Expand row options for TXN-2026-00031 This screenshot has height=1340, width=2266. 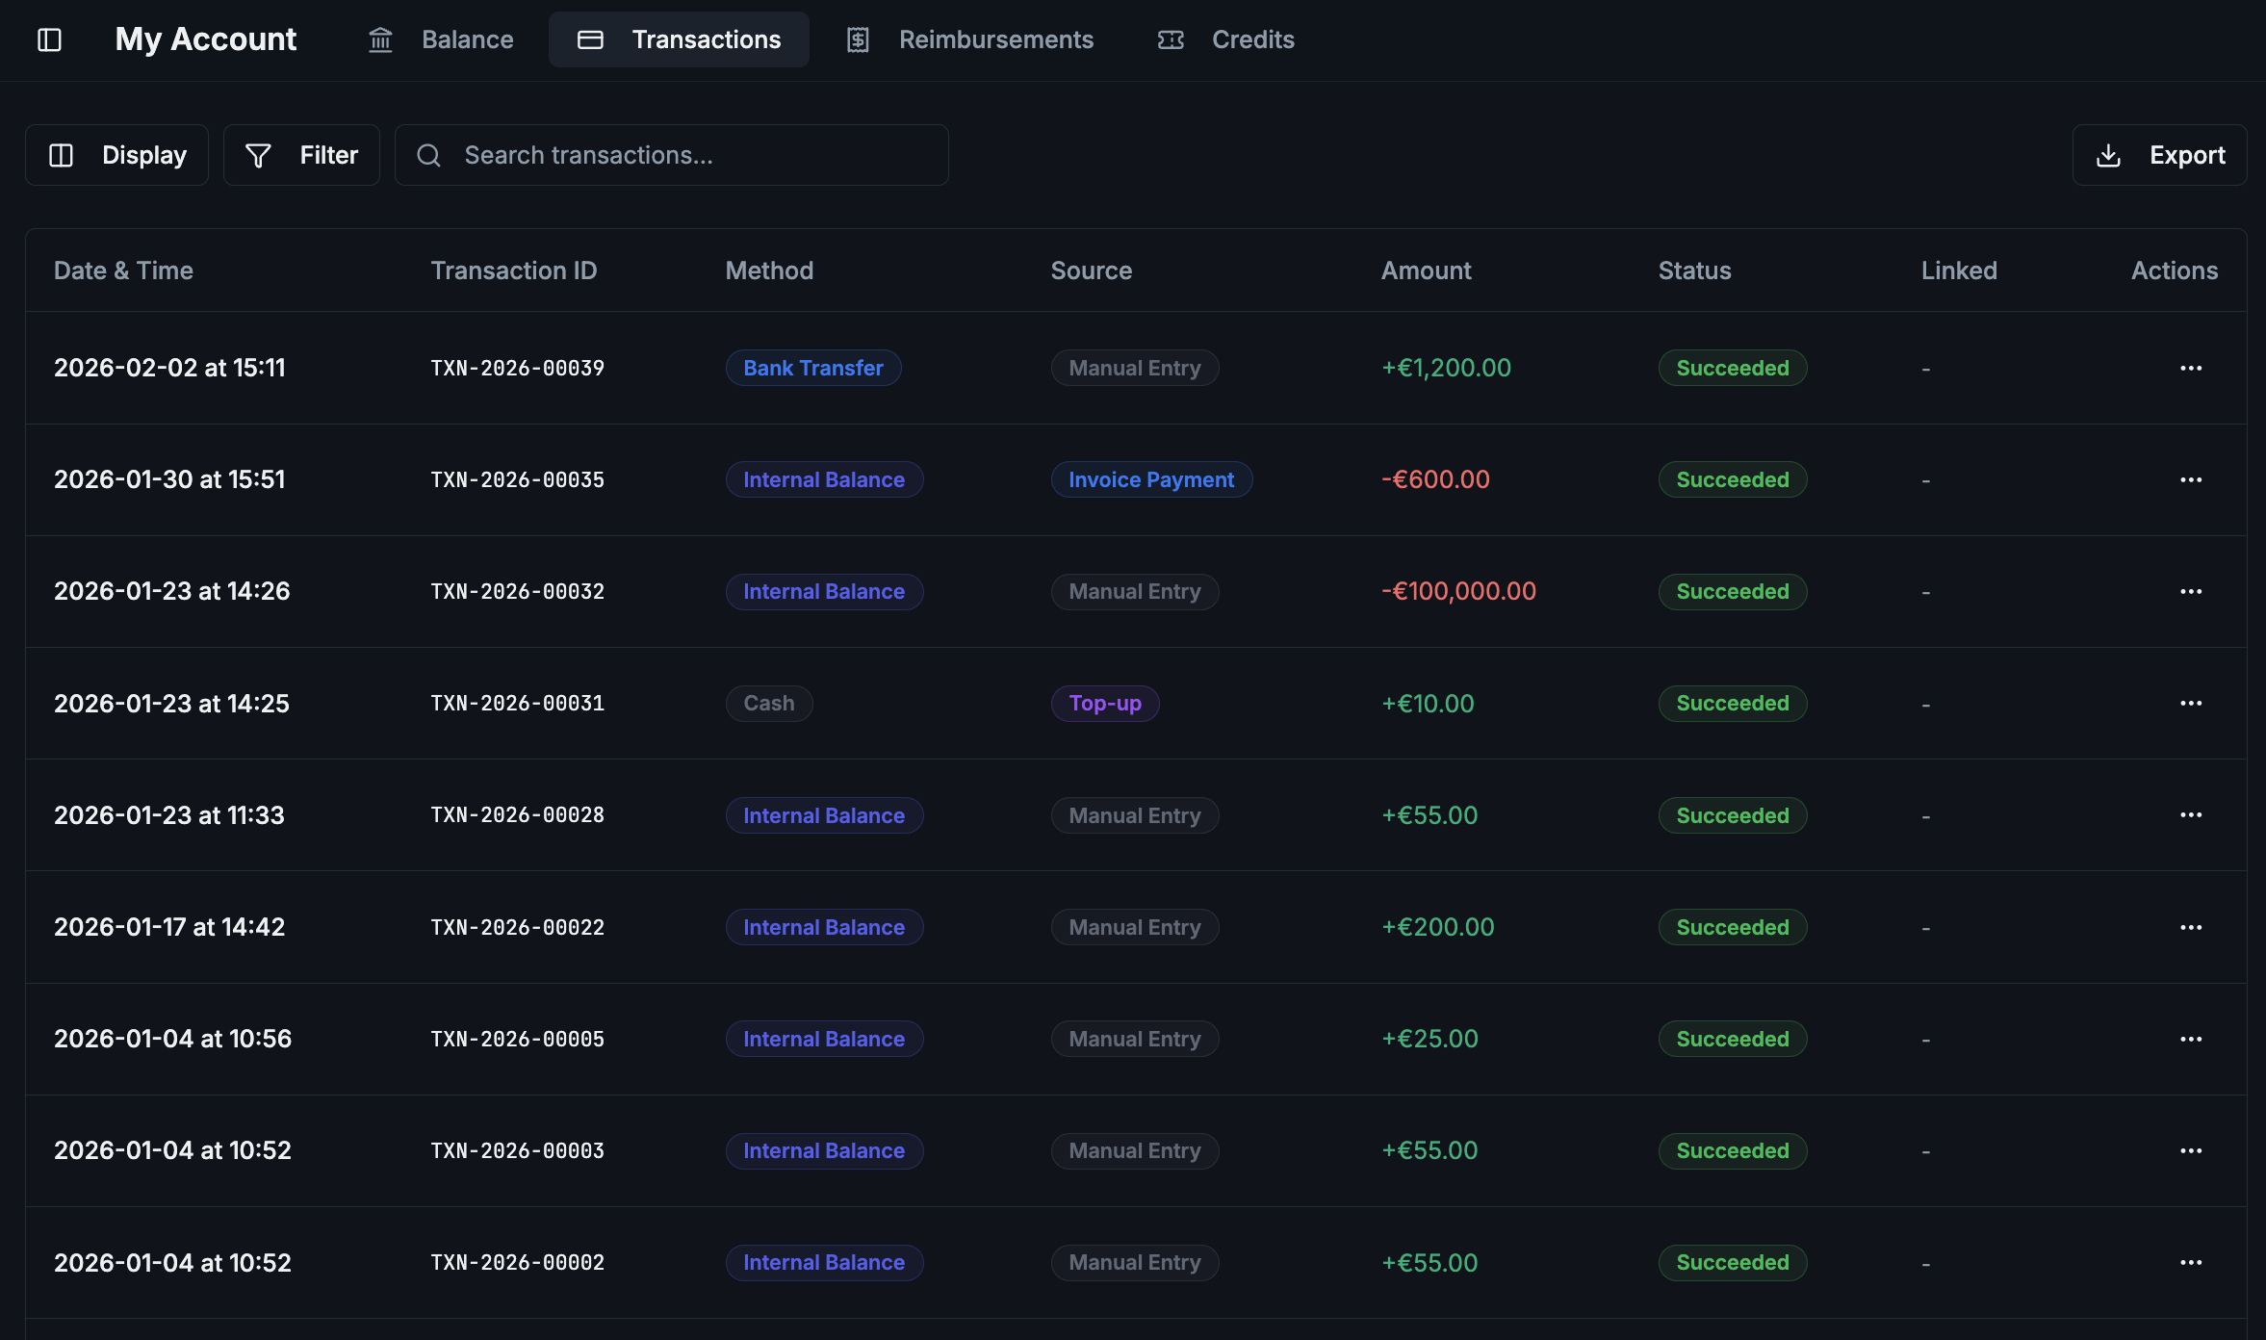click(2191, 704)
